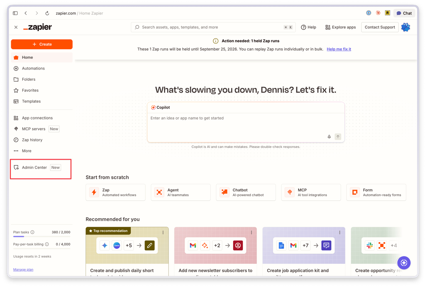
Task: Click the Copilot microphone icon
Action: click(329, 137)
